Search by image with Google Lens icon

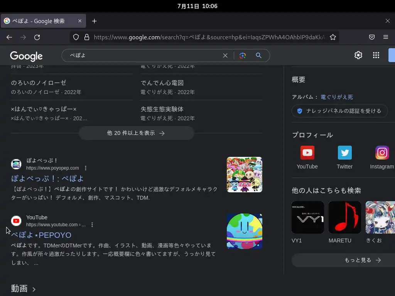tap(243, 55)
